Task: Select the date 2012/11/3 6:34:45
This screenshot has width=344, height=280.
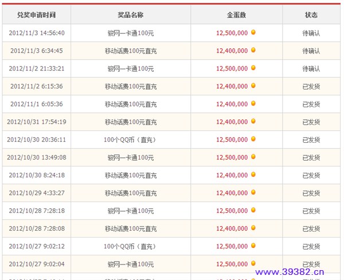Action: tap(37, 50)
